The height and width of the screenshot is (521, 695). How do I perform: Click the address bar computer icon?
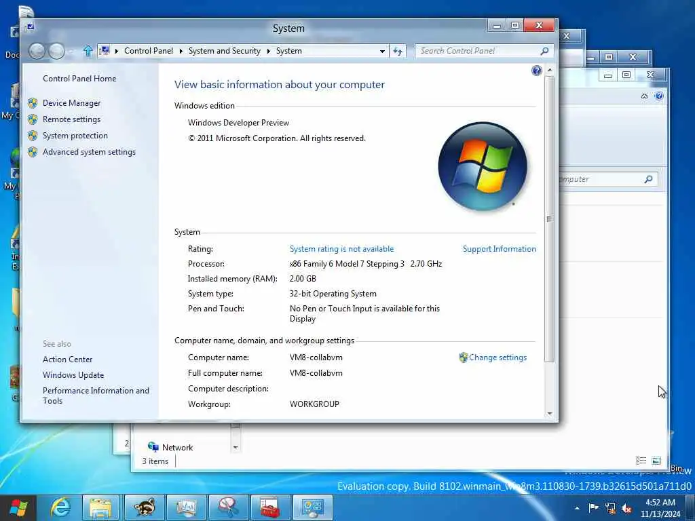(x=105, y=50)
